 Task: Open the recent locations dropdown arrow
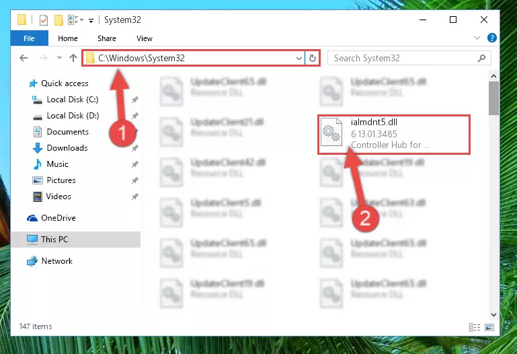[x=59, y=58]
